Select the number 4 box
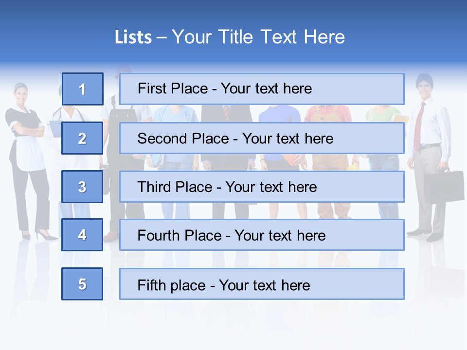 click(82, 235)
